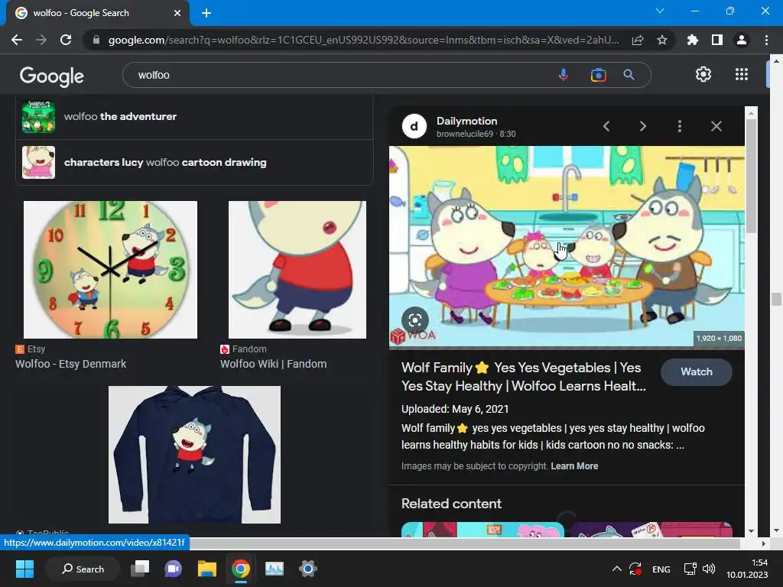The height and width of the screenshot is (587, 783).
Task: Close the wolfoo Google Search tab
Action: [177, 13]
